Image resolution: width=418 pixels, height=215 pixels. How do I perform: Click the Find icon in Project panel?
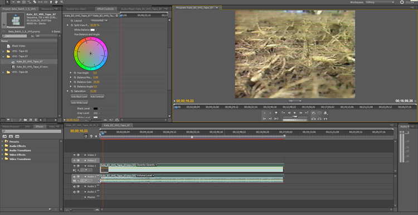[x=20, y=120]
